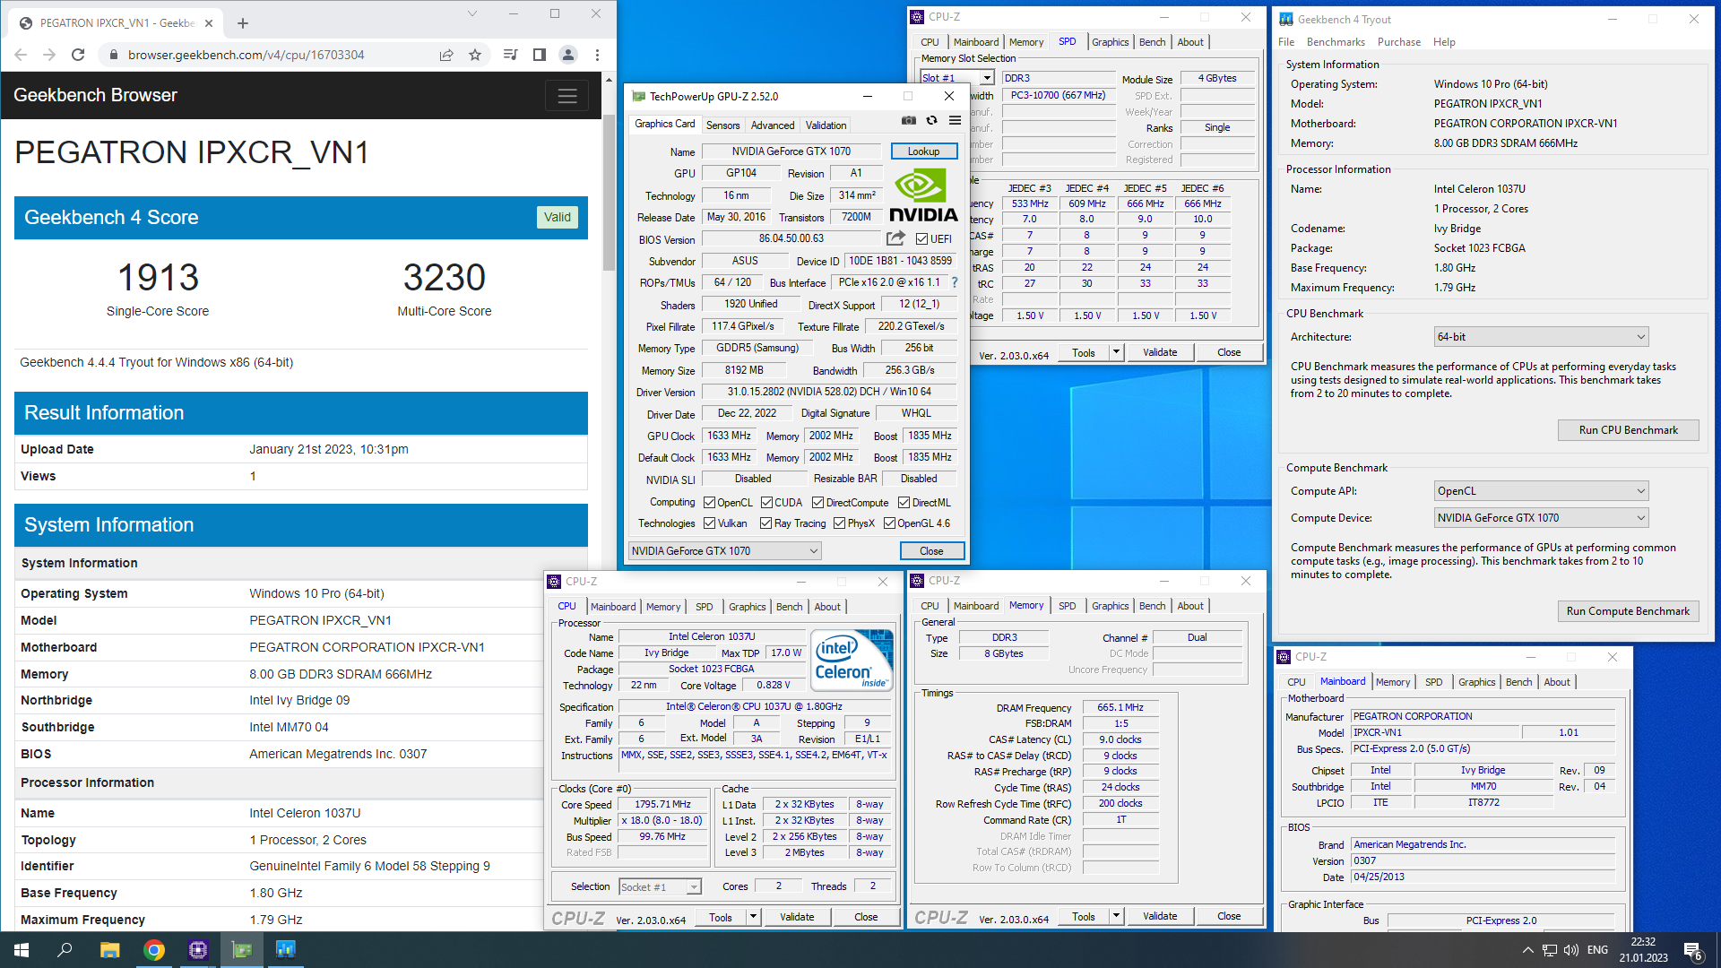The image size is (1721, 968).
Task: Click the Chrome profile avatar icon
Action: pyautogui.click(x=568, y=55)
